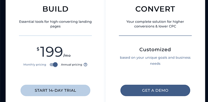
Task: Click the Essential tools for high-converting description
Action: [55, 24]
